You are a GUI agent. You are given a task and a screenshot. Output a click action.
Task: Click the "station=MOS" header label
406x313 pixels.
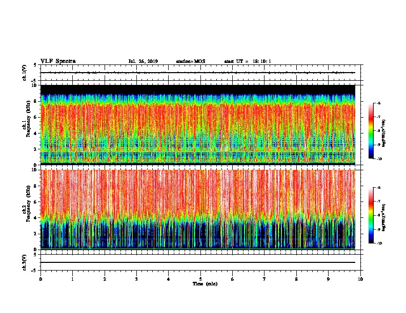(191, 61)
